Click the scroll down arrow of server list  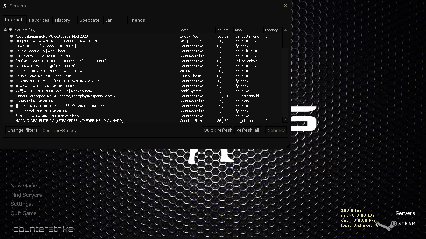[285, 120]
